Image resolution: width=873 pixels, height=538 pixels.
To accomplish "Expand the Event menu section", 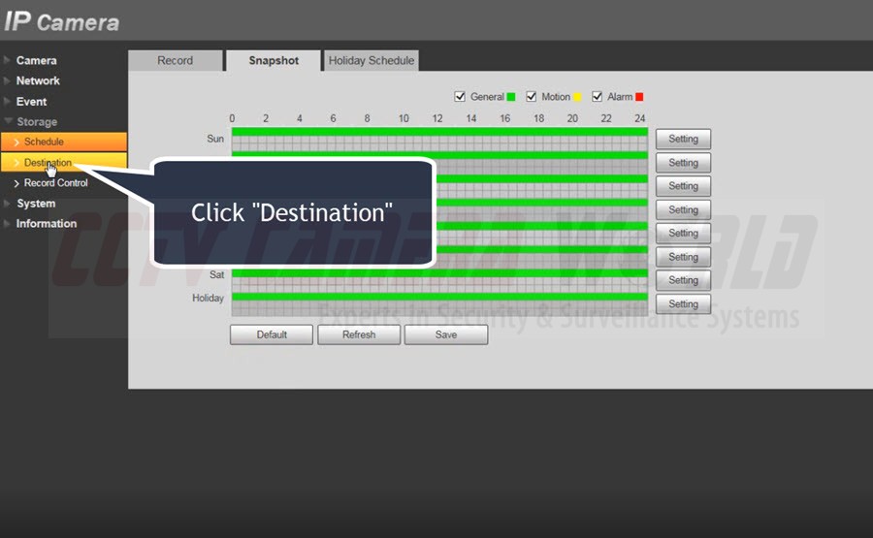I will (x=31, y=101).
